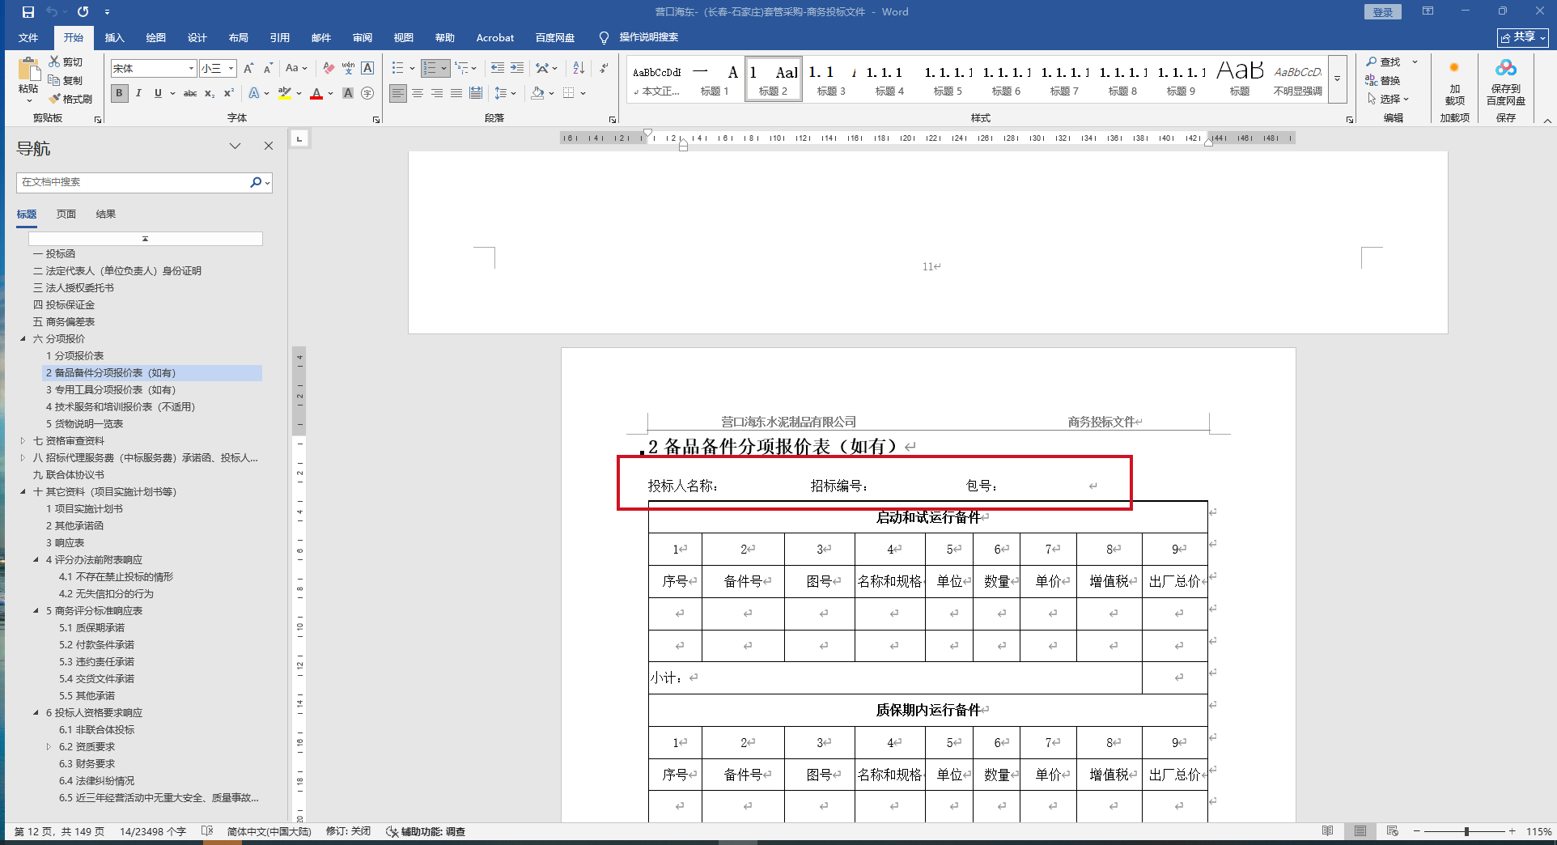Open the 页面 (Pages) tab in navigation pane
Image resolution: width=1557 pixels, height=845 pixels.
[x=66, y=214]
